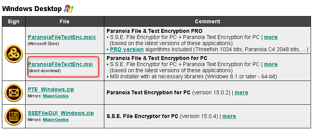The height and width of the screenshot is (139, 324).
Task: Download the ParanoiaFileTextEnc.msi installer
Action: click(60, 64)
